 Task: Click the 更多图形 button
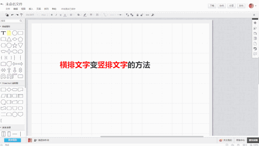[13, 140]
